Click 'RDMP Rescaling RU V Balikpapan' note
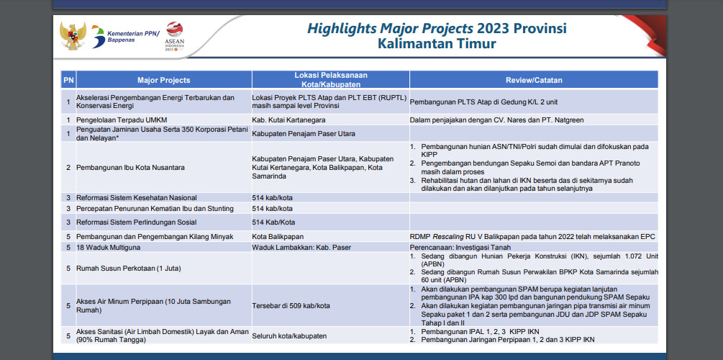Image resolution: width=723 pixels, height=360 pixels. (x=532, y=237)
